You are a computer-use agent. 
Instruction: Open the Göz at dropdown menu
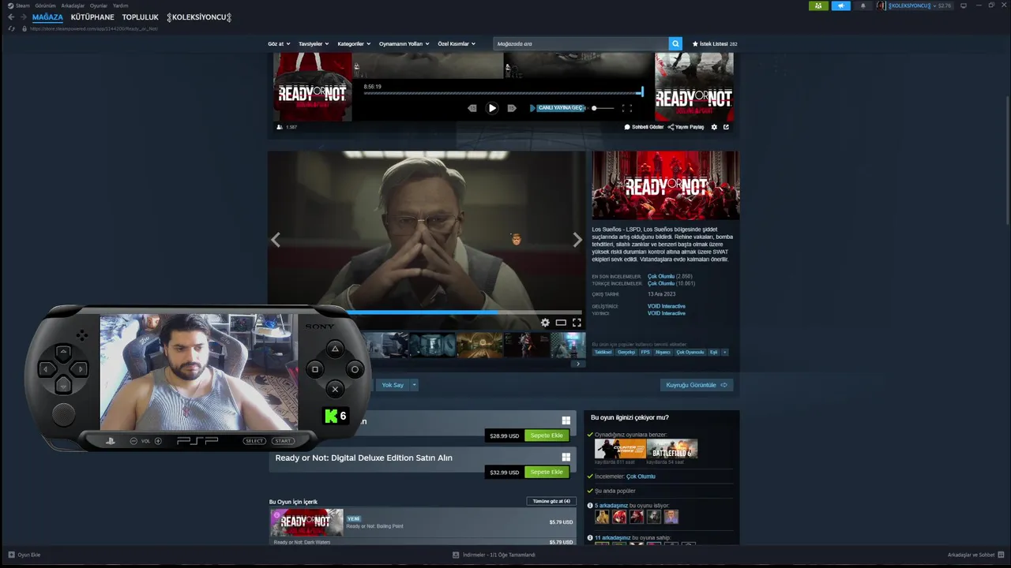pos(279,44)
